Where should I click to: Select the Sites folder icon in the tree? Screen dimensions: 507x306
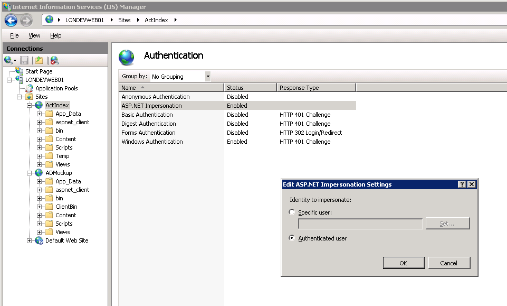pyautogui.click(x=30, y=97)
